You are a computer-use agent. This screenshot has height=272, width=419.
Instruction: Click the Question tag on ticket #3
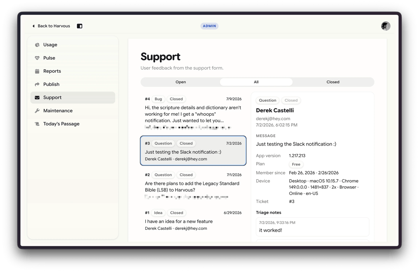click(163, 143)
